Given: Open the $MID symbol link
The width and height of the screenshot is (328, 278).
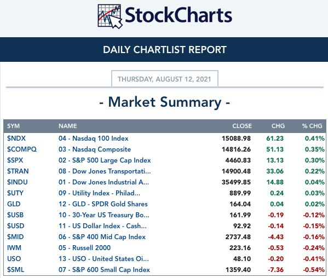Looking at the screenshot, I should click(x=15, y=237).
